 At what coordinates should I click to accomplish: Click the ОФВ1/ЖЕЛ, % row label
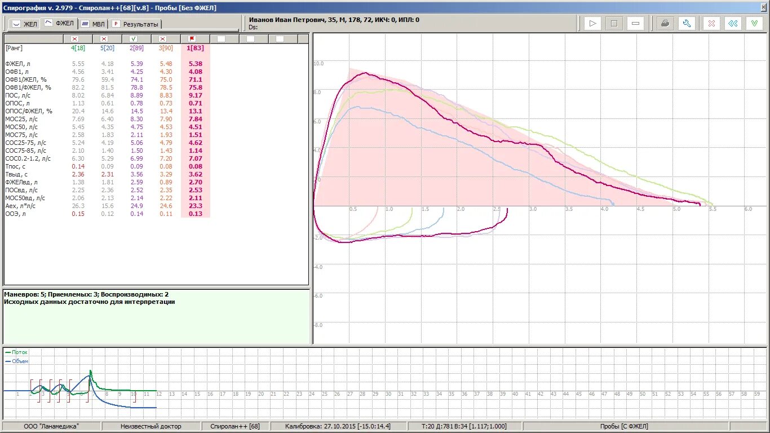pyautogui.click(x=25, y=79)
